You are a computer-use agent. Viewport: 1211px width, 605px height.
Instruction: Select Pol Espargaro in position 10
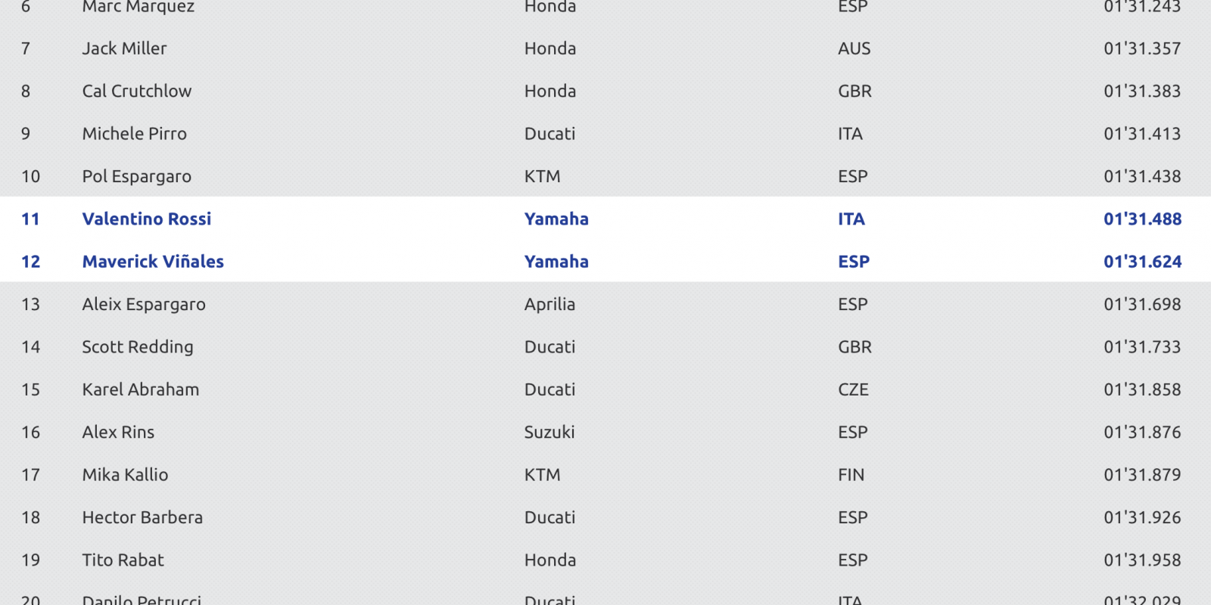[x=137, y=177]
